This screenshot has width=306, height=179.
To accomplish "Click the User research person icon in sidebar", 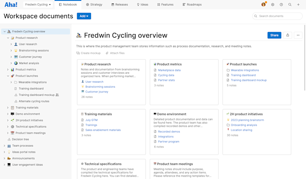I will (x=16, y=44).
